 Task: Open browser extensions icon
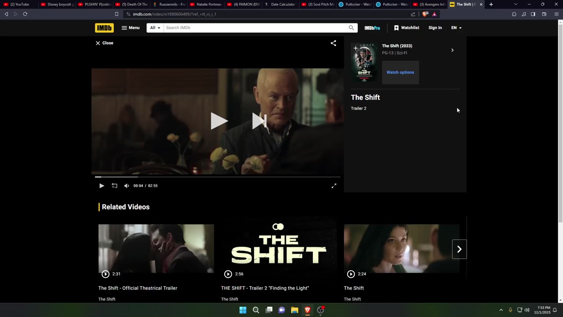coord(514,14)
